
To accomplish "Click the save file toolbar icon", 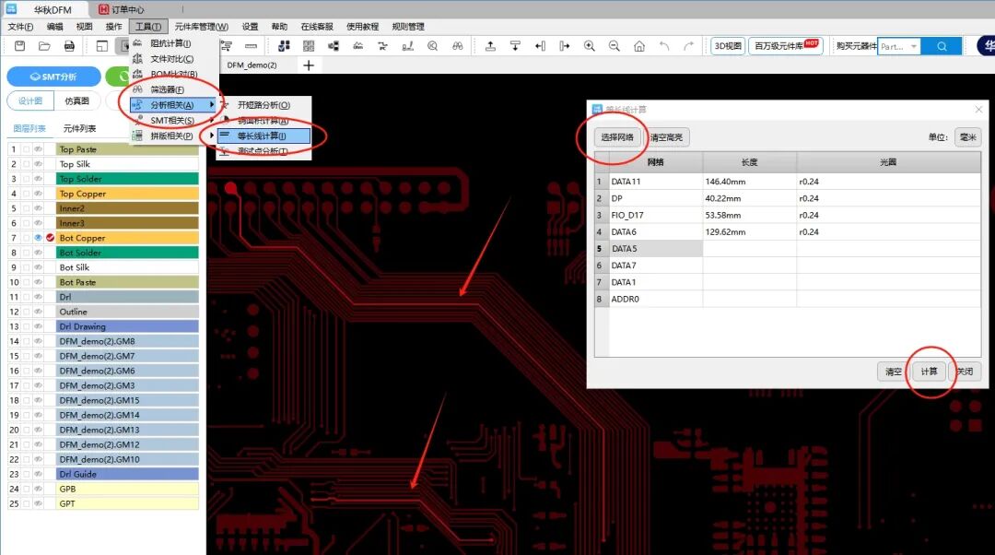I will tap(19, 46).
